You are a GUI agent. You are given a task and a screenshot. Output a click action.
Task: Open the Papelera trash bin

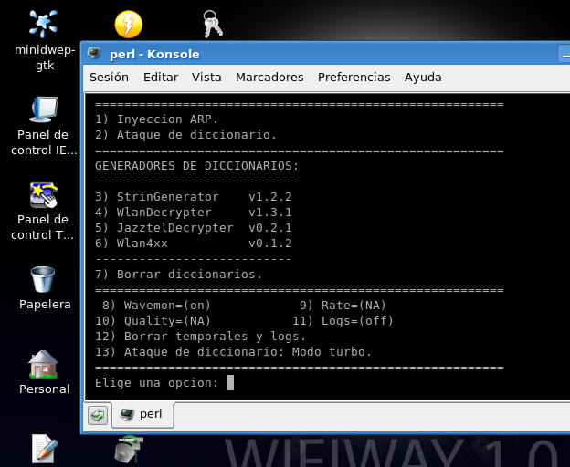(x=44, y=279)
